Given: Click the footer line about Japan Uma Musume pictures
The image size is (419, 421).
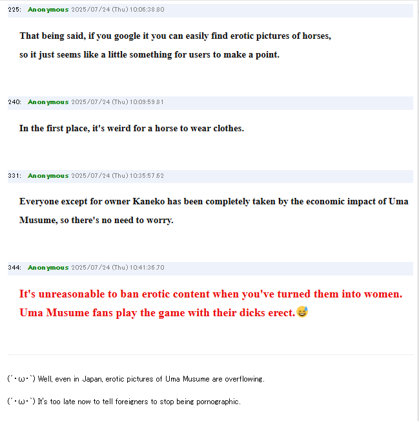Looking at the screenshot, I should (x=136, y=379).
